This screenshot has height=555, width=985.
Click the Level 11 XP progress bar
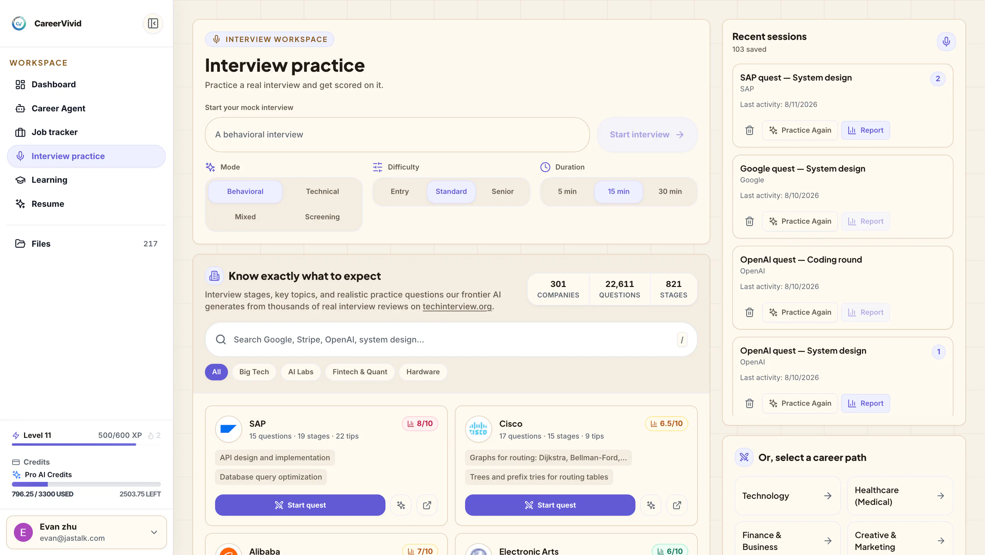(86, 444)
